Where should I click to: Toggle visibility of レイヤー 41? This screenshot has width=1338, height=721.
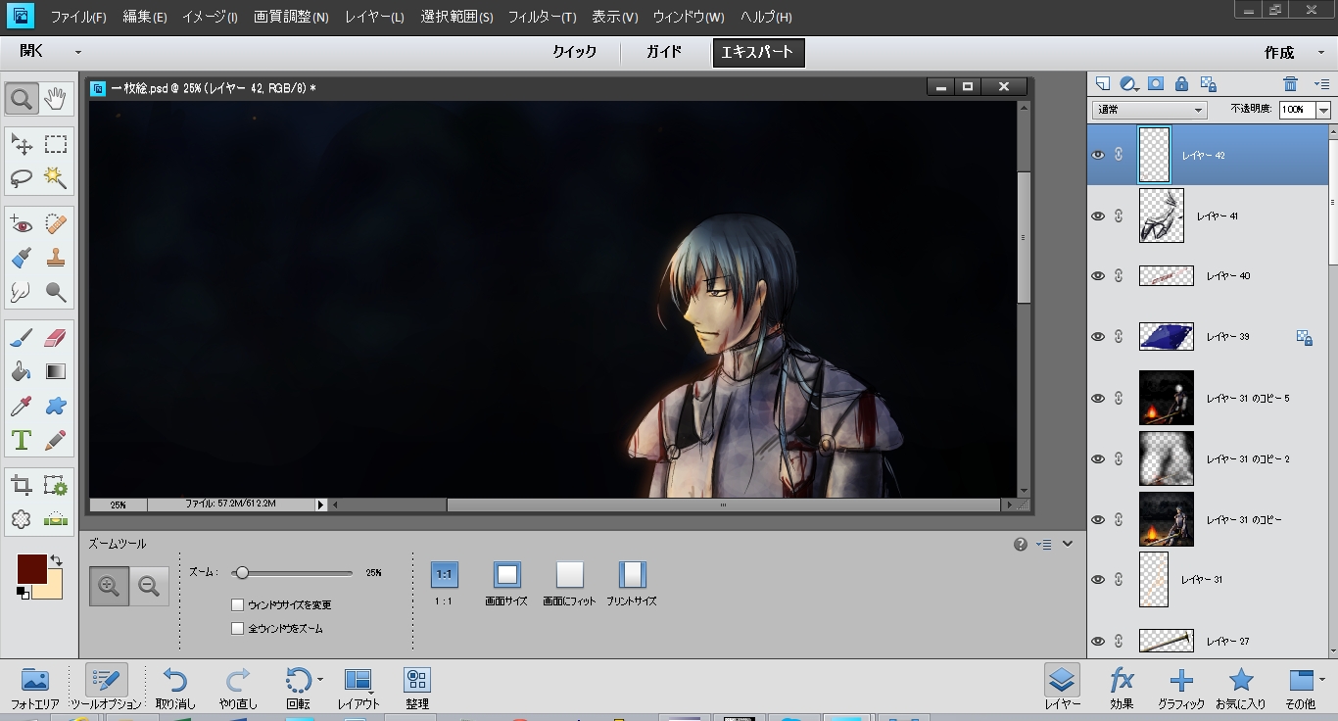pos(1098,216)
